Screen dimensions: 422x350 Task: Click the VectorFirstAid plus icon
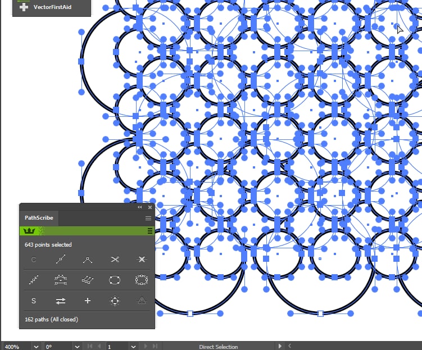coord(24,7)
